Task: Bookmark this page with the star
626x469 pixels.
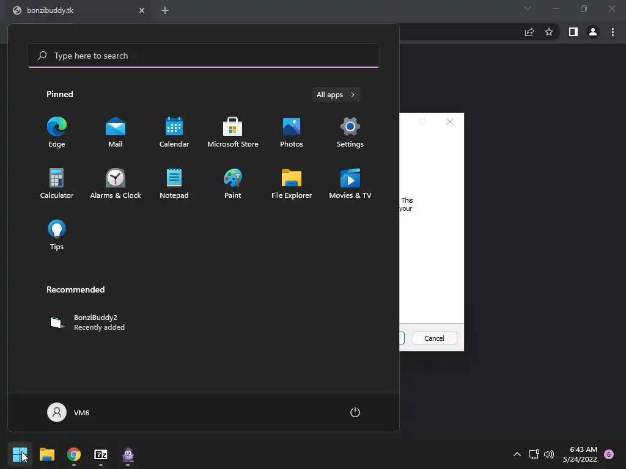Action: pos(549,32)
